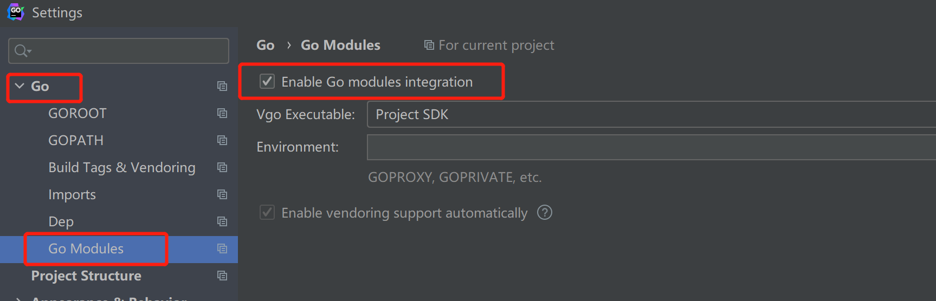Viewport: 936px width, 301px height.
Task: Open the Vgo Executable Project SDK dropdown
Action: pyautogui.click(x=651, y=114)
